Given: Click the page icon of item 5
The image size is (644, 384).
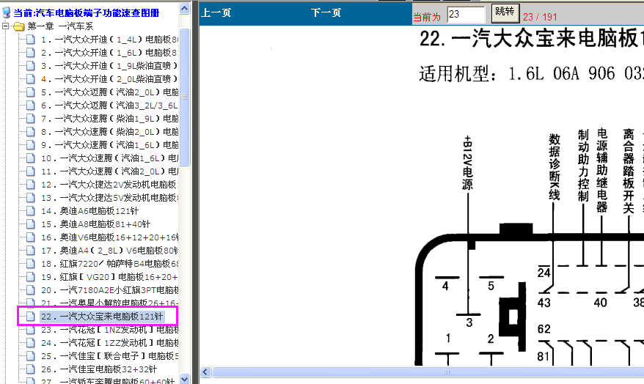Looking at the screenshot, I should point(30,92).
